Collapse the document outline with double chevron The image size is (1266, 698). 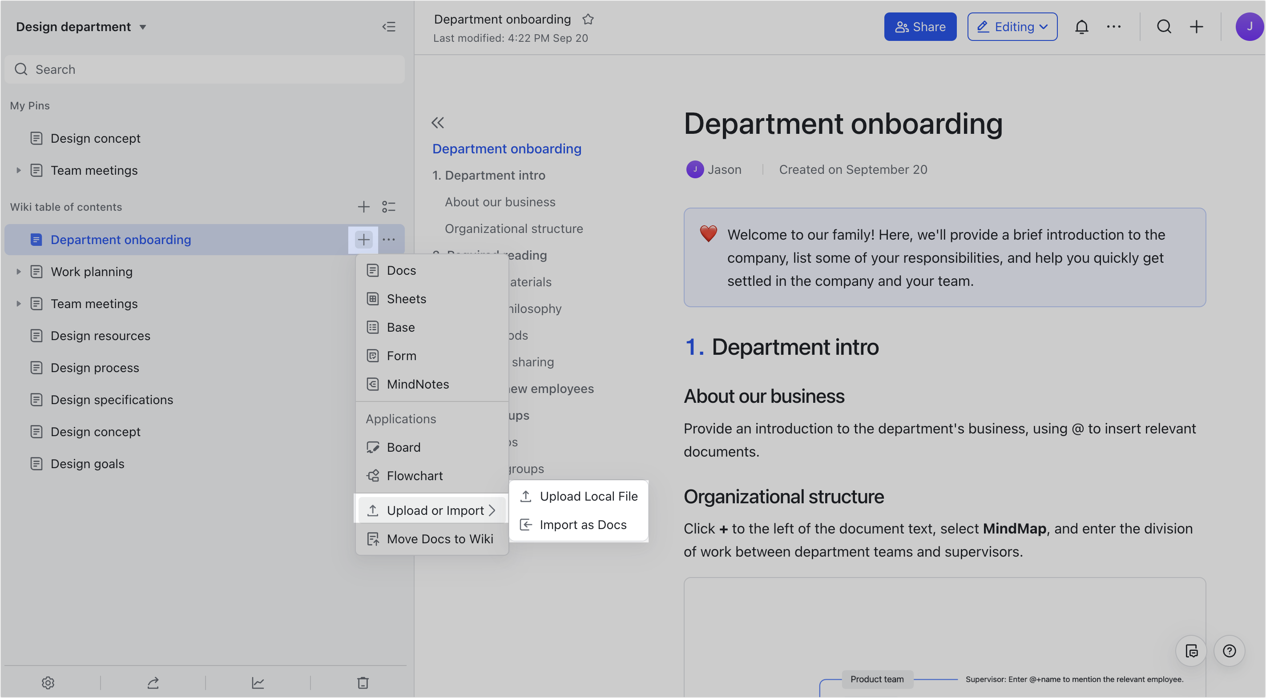click(437, 122)
